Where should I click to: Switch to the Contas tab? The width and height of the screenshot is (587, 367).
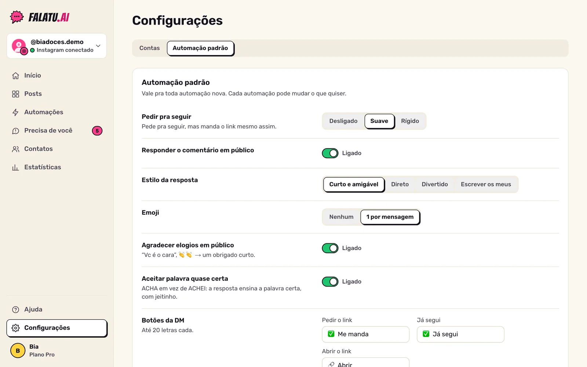[150, 48]
